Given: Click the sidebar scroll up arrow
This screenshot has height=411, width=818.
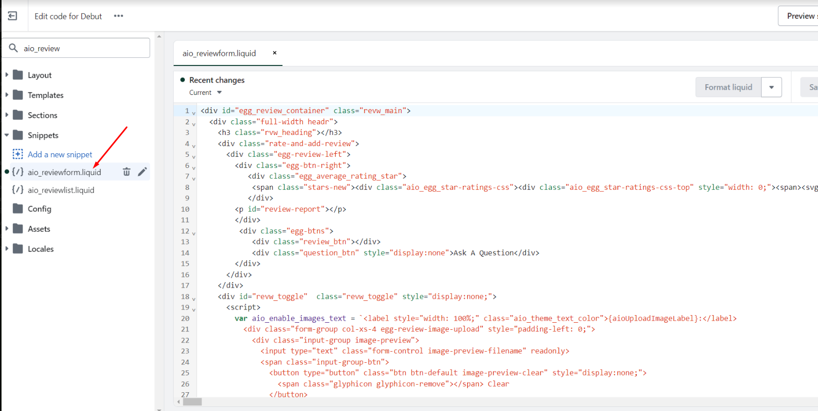Looking at the screenshot, I should (159, 37).
